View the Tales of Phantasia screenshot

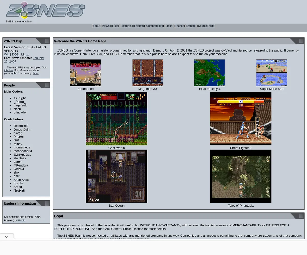click(x=240, y=176)
